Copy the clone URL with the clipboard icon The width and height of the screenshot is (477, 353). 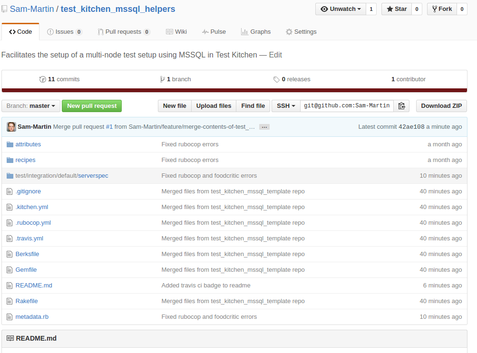coord(401,106)
